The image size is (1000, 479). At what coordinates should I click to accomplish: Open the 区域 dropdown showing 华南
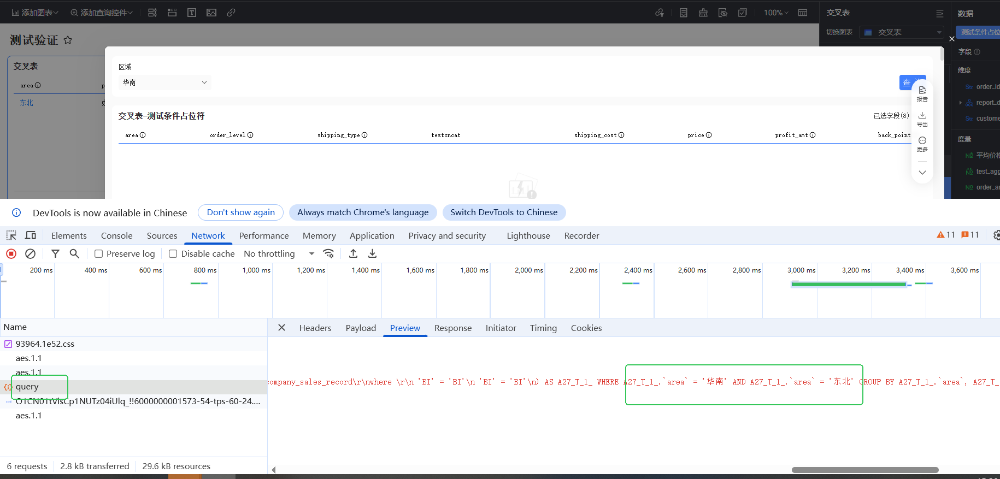pos(164,82)
